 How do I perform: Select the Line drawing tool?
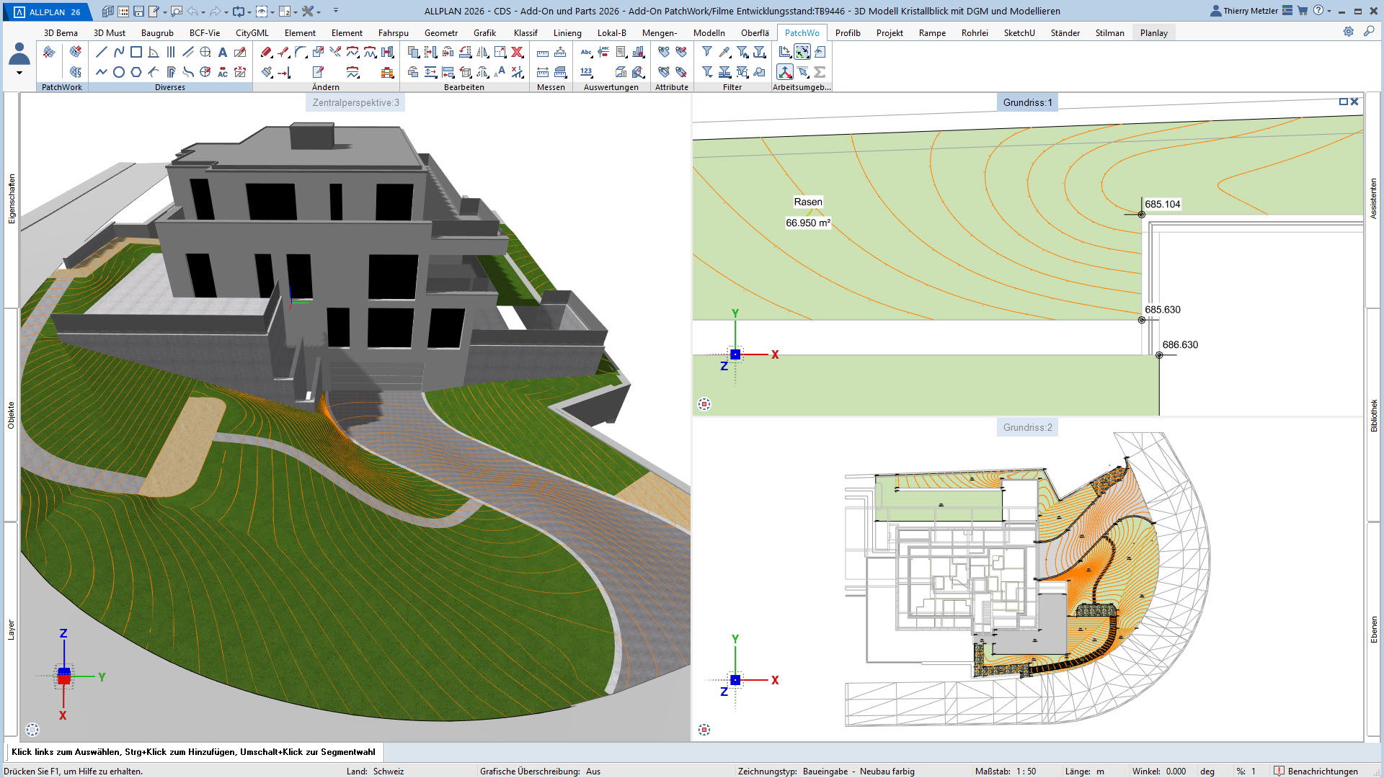click(x=102, y=52)
